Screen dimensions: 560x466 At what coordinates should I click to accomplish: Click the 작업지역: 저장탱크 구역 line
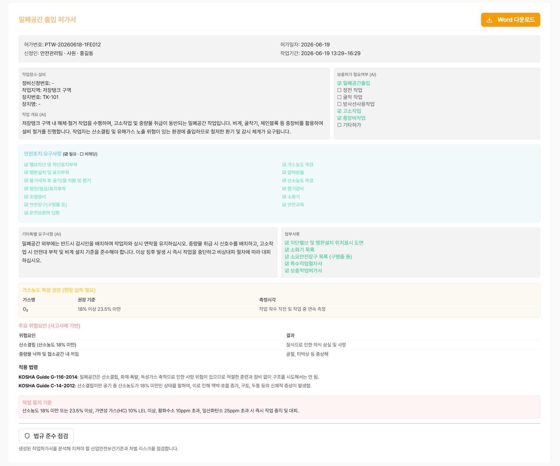coord(46,90)
